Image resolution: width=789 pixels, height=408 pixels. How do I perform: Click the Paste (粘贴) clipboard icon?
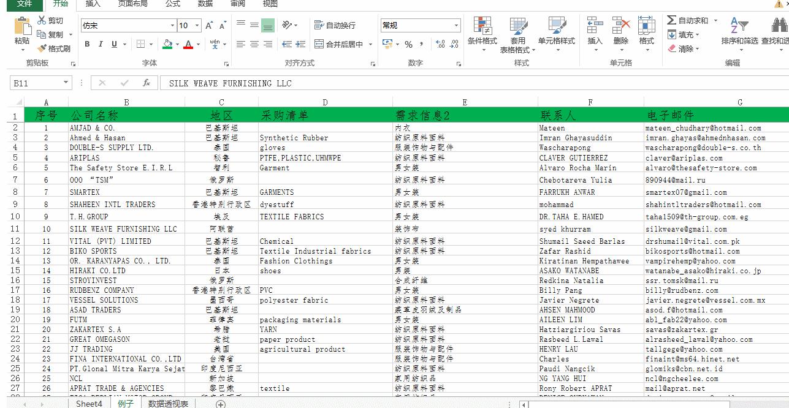click(x=22, y=26)
